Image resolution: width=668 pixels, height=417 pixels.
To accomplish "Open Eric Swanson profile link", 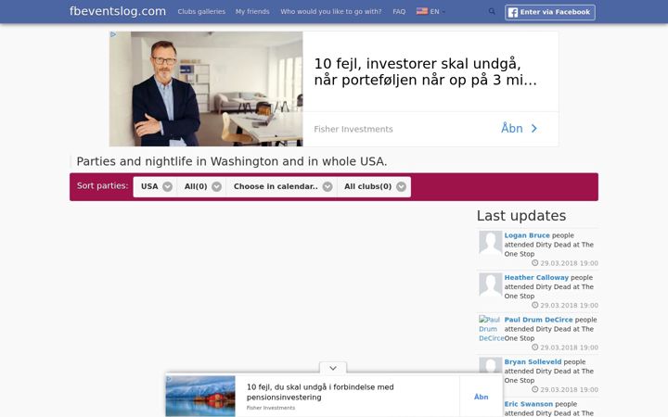I will pos(529,404).
